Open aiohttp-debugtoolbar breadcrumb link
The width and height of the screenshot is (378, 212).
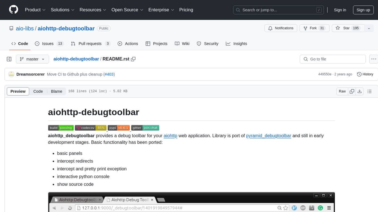coord(76,59)
